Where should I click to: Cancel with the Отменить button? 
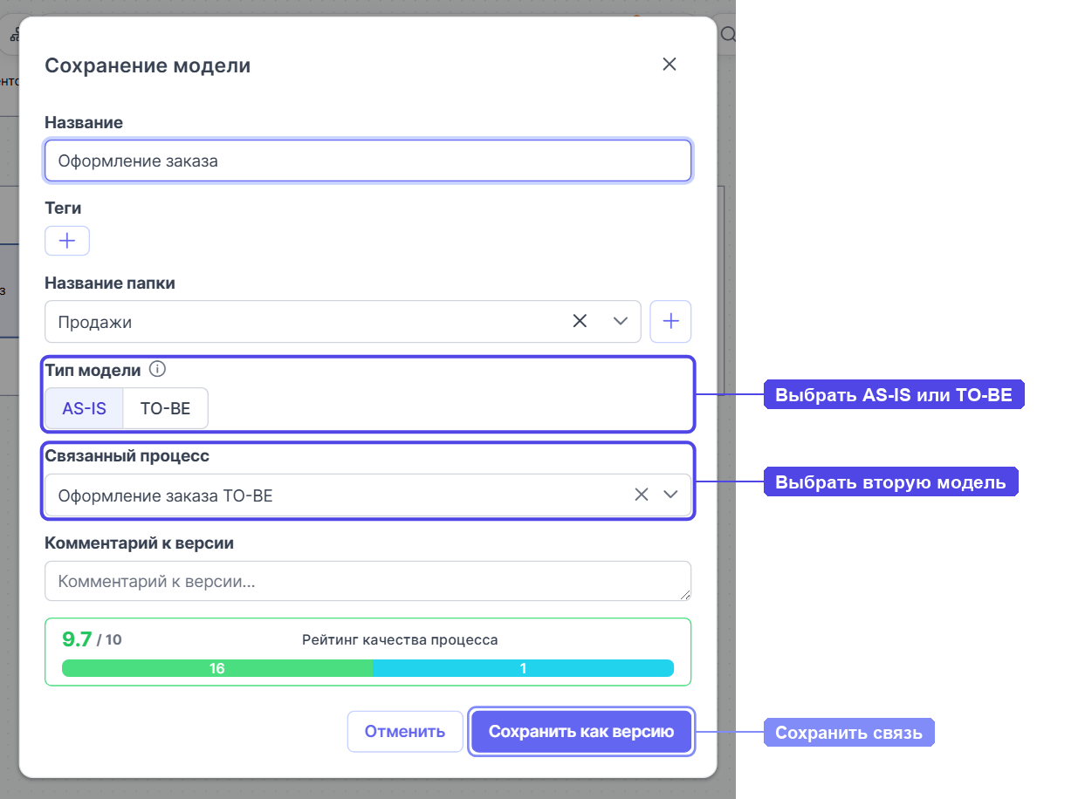click(405, 731)
